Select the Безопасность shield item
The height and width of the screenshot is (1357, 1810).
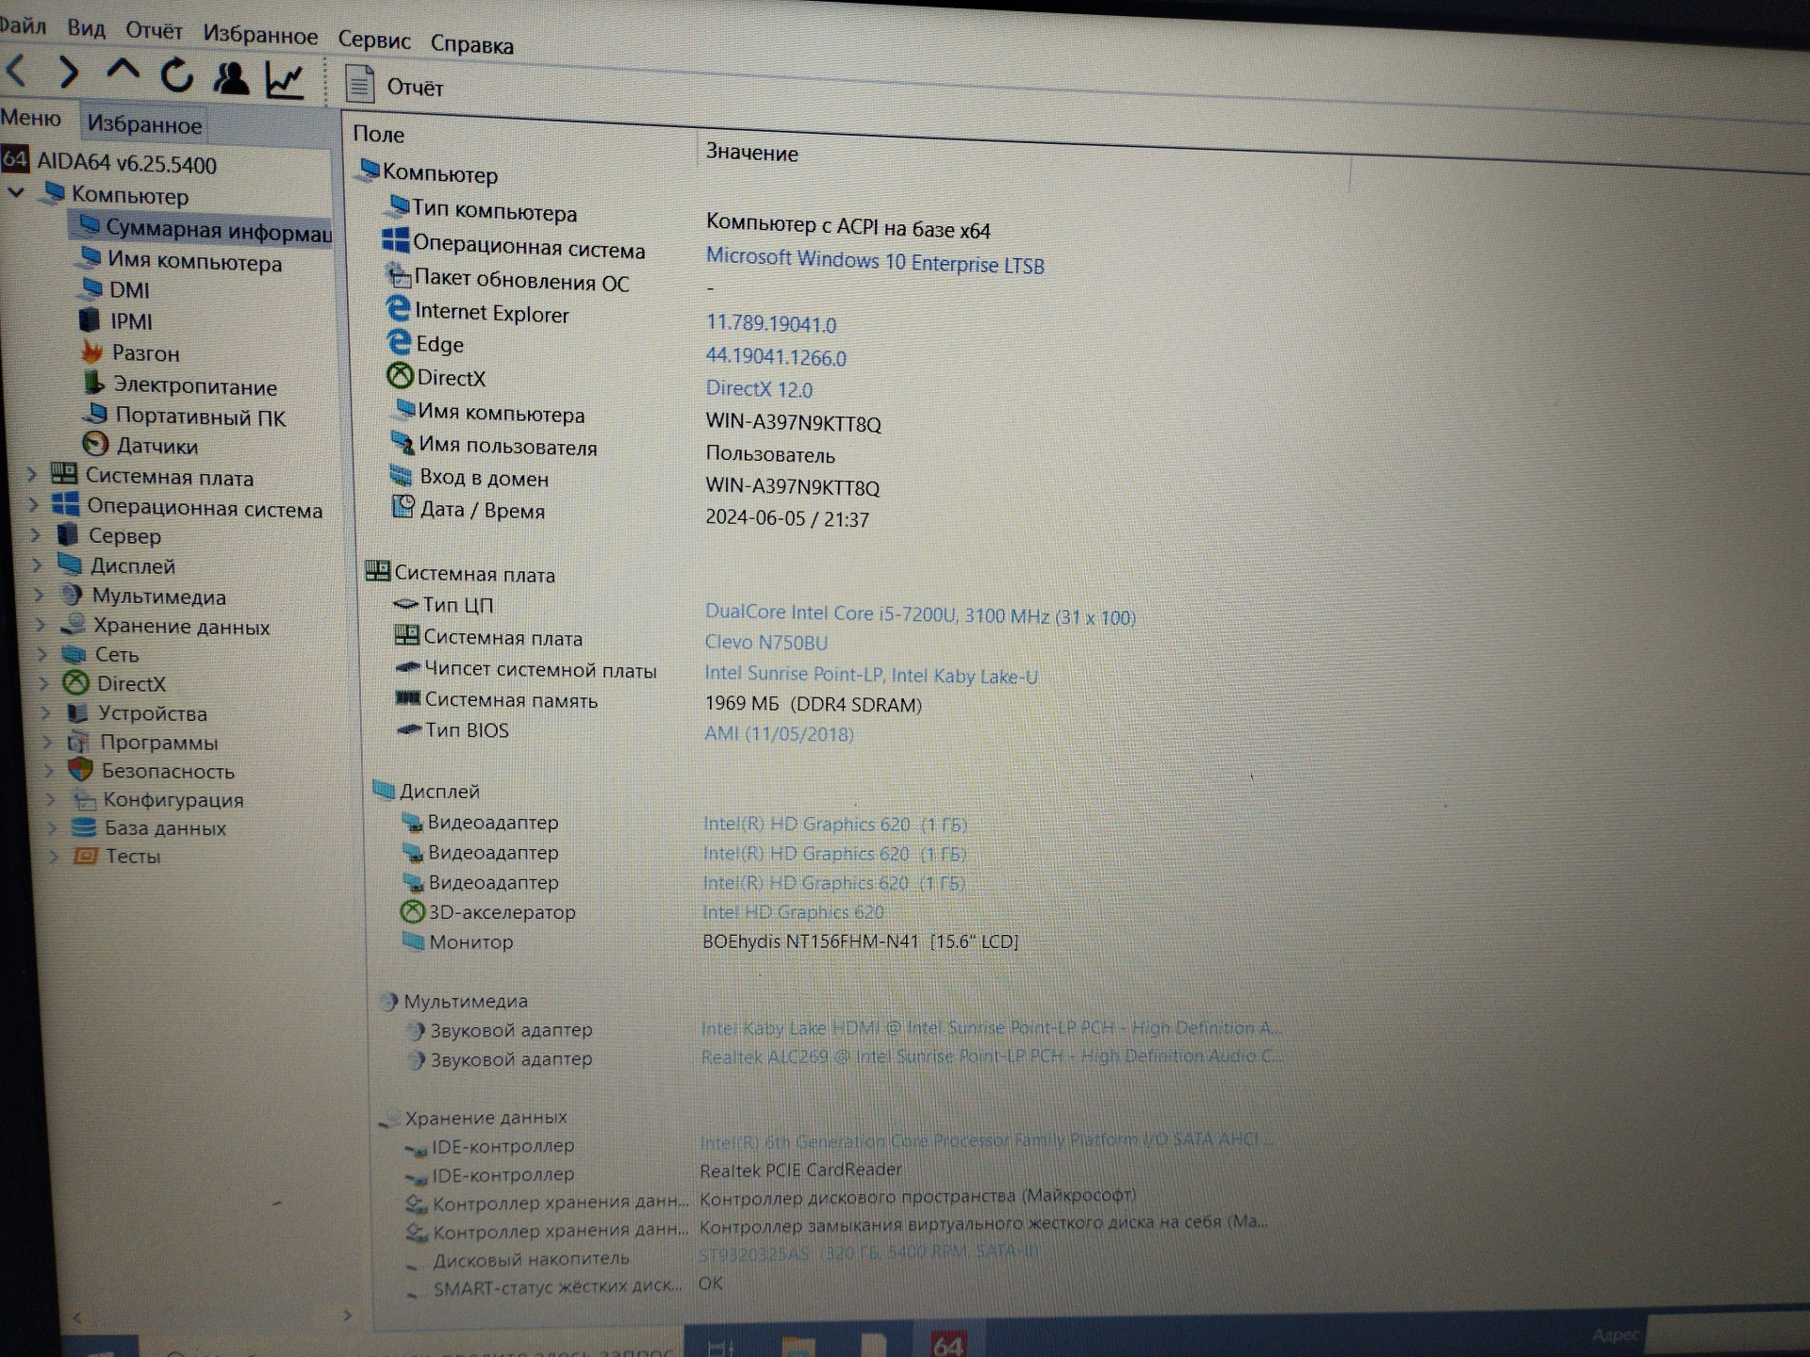pos(152,771)
